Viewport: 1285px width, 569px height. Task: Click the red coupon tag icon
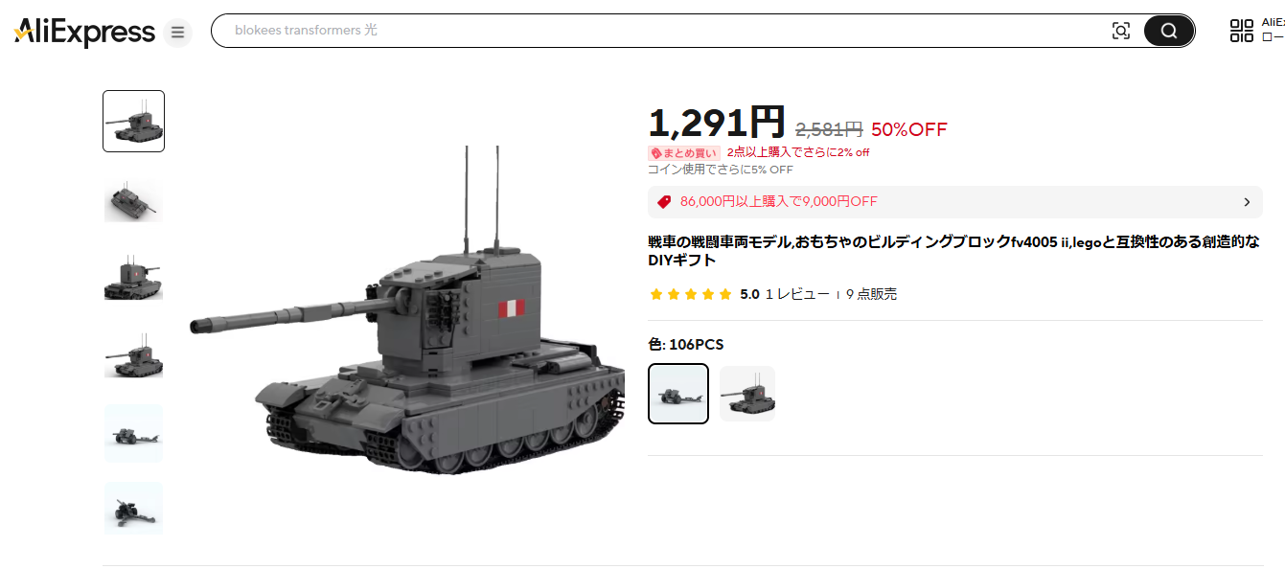(664, 202)
